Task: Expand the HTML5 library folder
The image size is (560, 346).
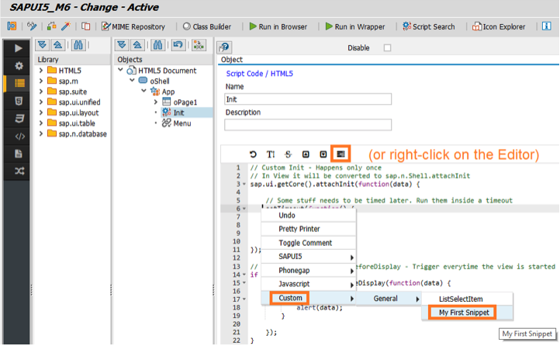Action: click(40, 71)
